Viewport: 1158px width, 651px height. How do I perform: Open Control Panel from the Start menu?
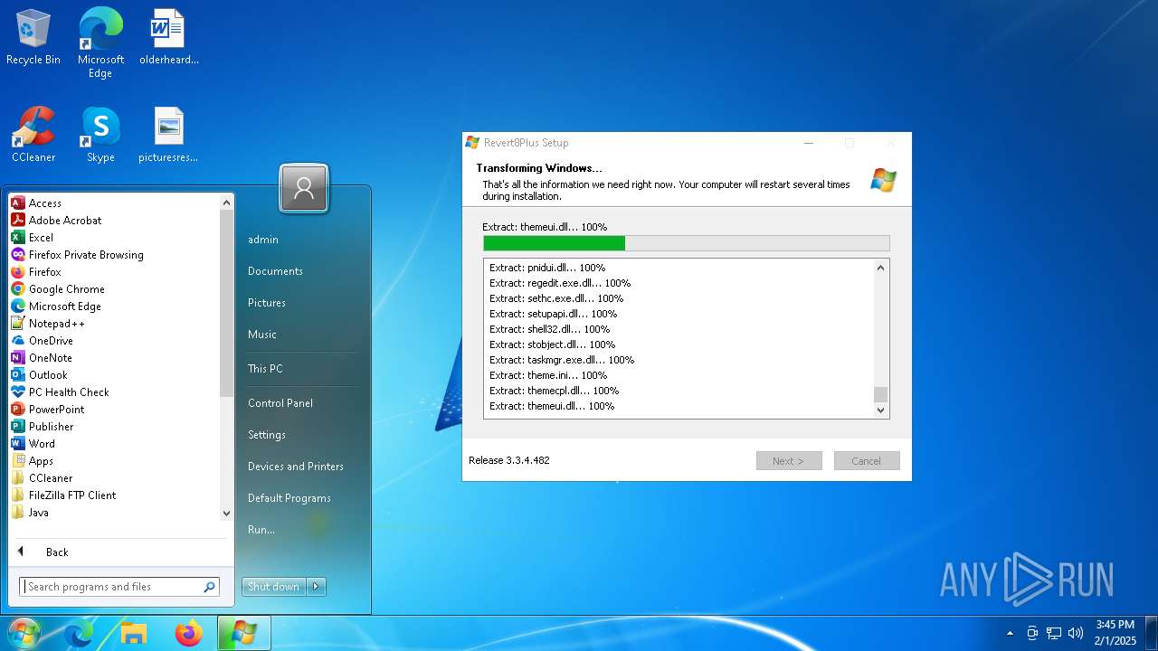[280, 403]
